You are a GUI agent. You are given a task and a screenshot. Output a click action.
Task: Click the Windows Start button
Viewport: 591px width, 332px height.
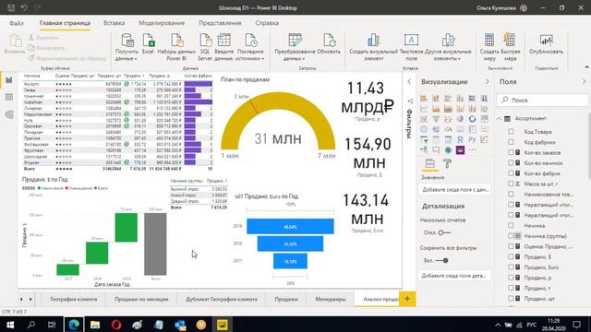point(10,325)
